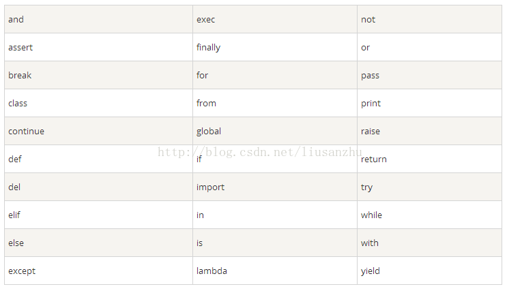Click on the 'while' keyword
507x289 pixels.
(371, 215)
